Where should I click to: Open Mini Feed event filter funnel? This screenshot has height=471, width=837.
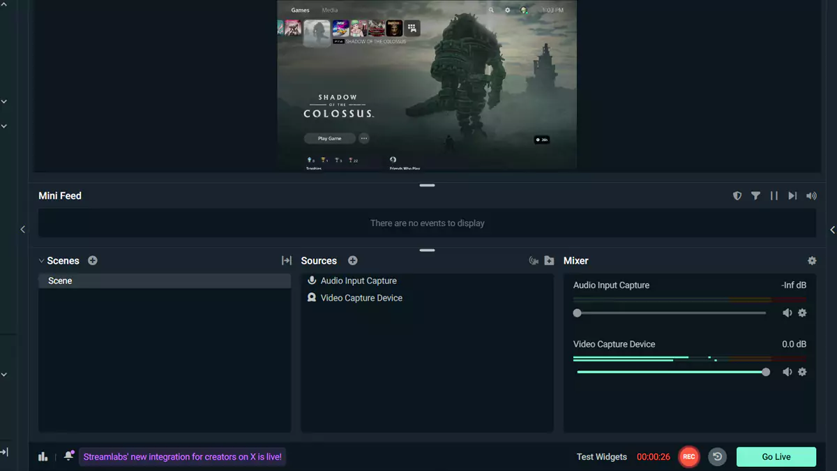click(755, 196)
